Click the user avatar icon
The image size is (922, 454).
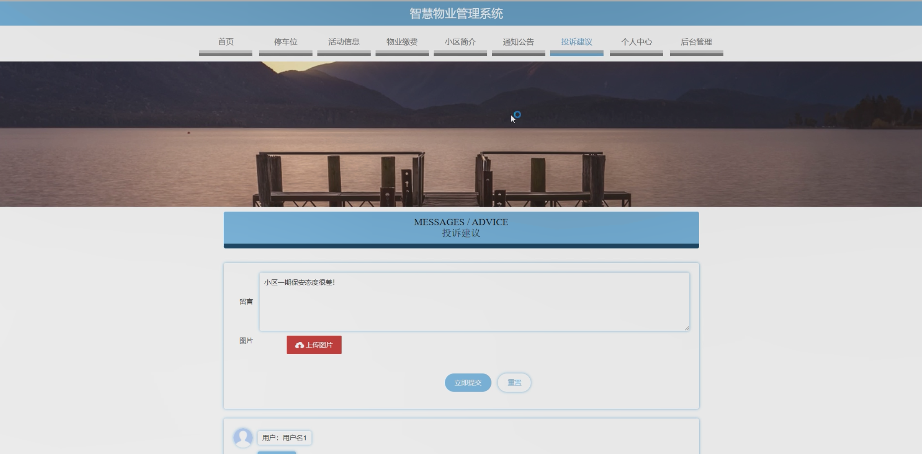(x=243, y=437)
